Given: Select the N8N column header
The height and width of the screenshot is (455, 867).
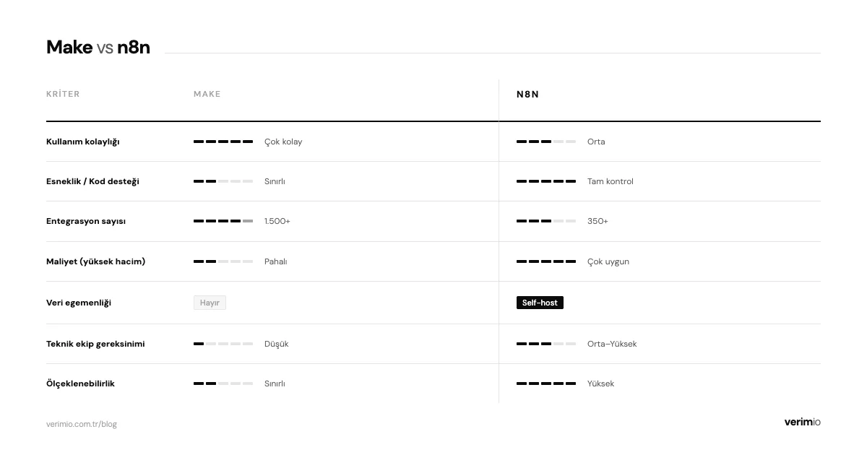Looking at the screenshot, I should click(x=527, y=94).
